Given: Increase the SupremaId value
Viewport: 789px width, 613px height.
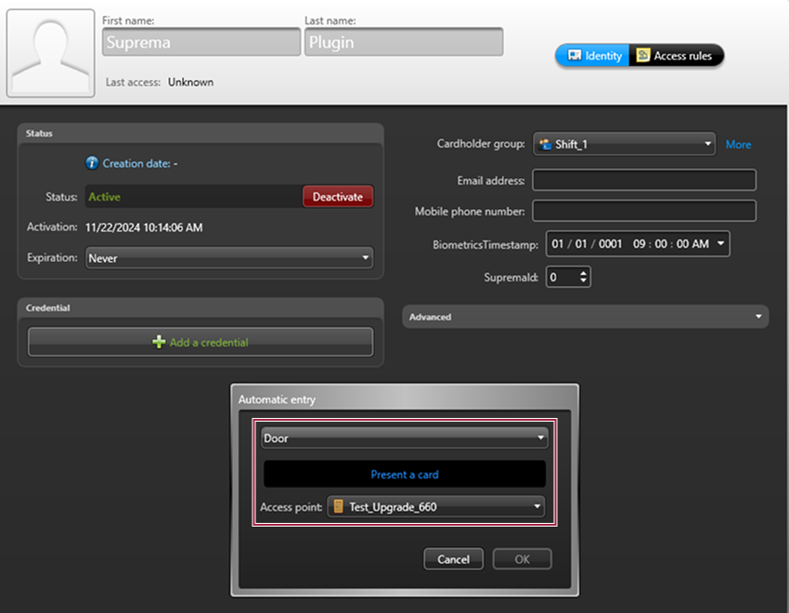Looking at the screenshot, I should pos(583,273).
